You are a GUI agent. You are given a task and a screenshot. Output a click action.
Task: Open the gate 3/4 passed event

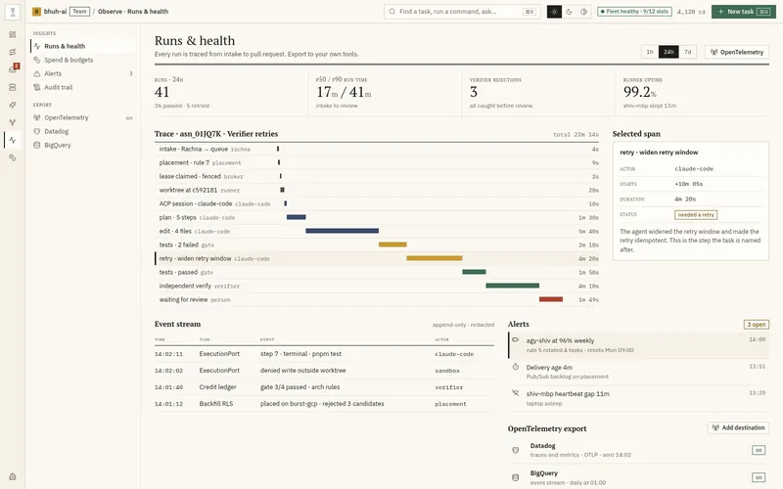point(324,386)
